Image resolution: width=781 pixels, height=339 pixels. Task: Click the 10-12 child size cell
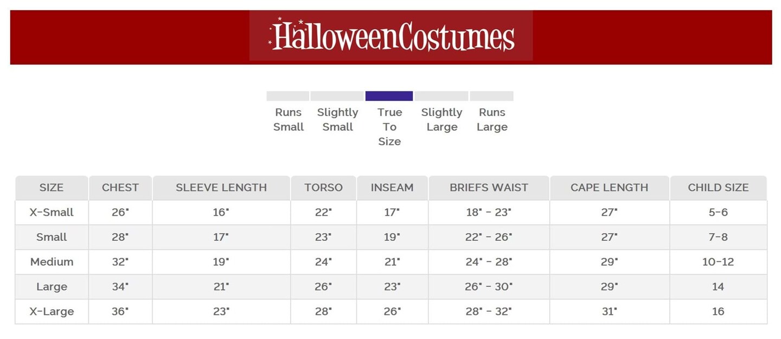point(718,262)
